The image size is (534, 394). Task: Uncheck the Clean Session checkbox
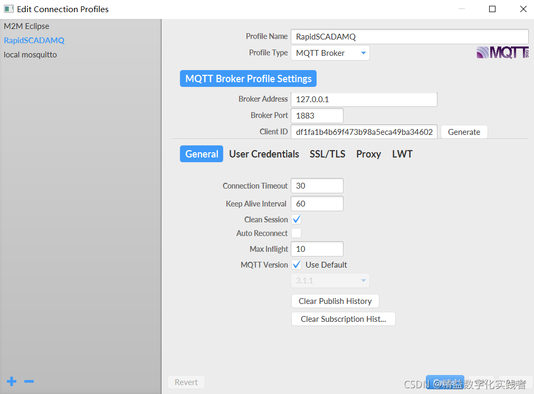pos(296,219)
